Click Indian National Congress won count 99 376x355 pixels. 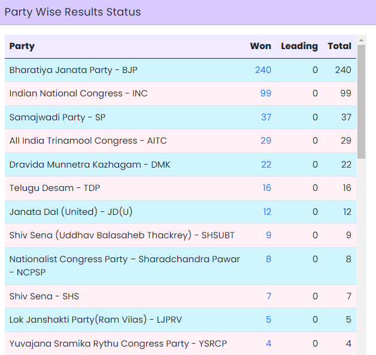click(x=265, y=93)
